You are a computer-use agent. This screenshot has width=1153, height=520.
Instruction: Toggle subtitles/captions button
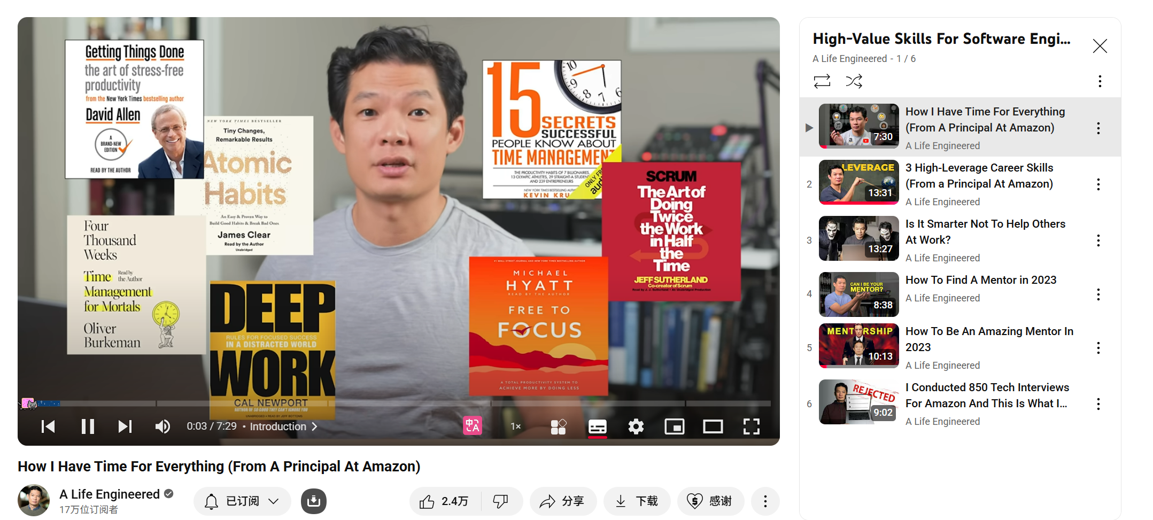[598, 426]
